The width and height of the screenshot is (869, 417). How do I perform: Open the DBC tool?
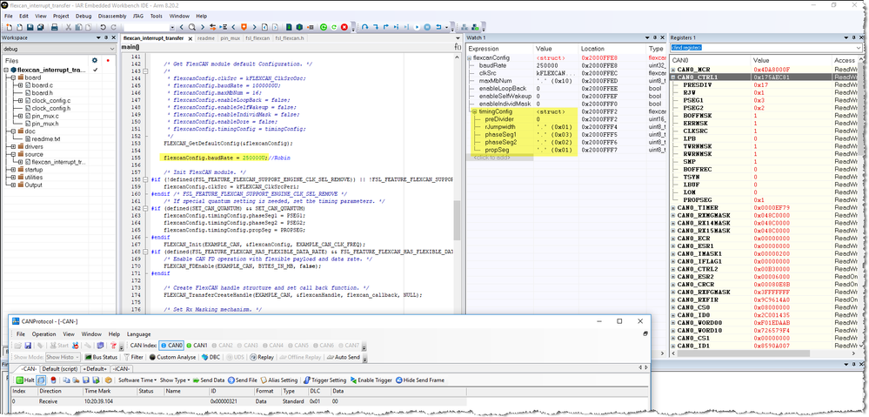click(211, 357)
